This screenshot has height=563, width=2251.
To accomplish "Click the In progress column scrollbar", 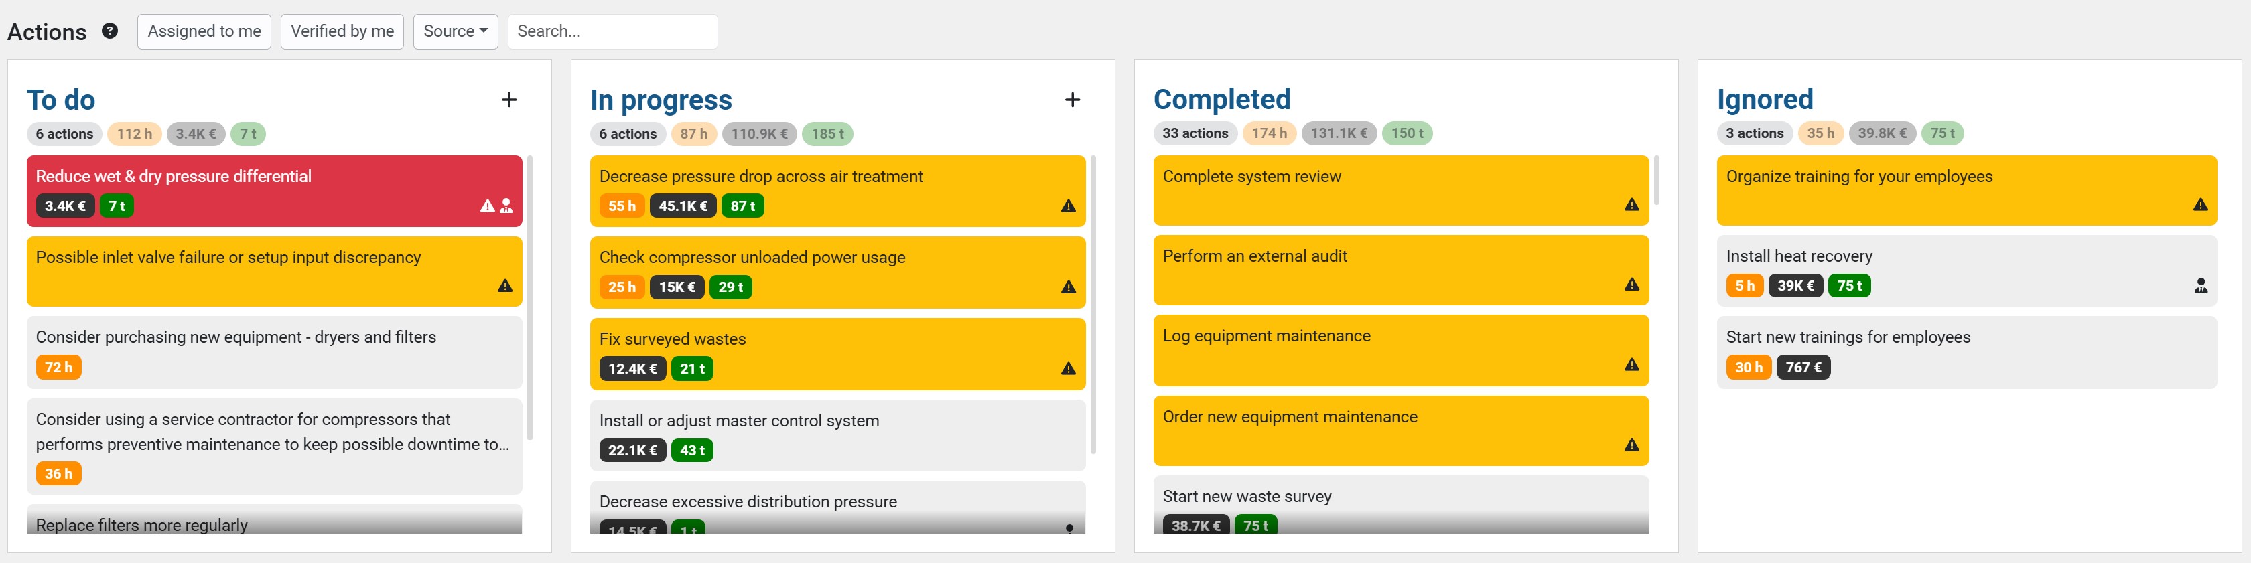I will 1093,305.
